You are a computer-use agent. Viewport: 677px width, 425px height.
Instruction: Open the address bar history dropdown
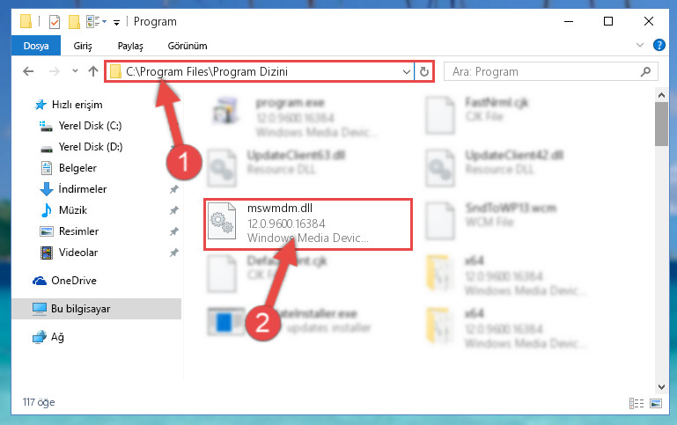click(406, 71)
